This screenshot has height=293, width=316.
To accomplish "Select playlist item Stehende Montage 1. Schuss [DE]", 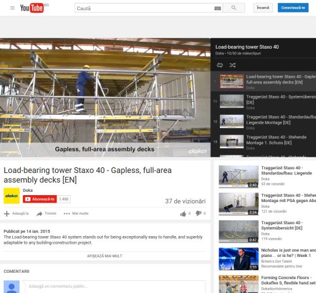I will [x=264, y=142].
